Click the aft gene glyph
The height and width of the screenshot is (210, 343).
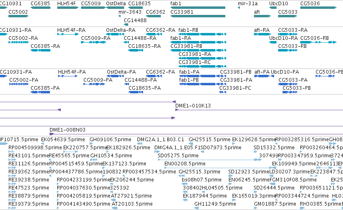[x=262, y=16]
